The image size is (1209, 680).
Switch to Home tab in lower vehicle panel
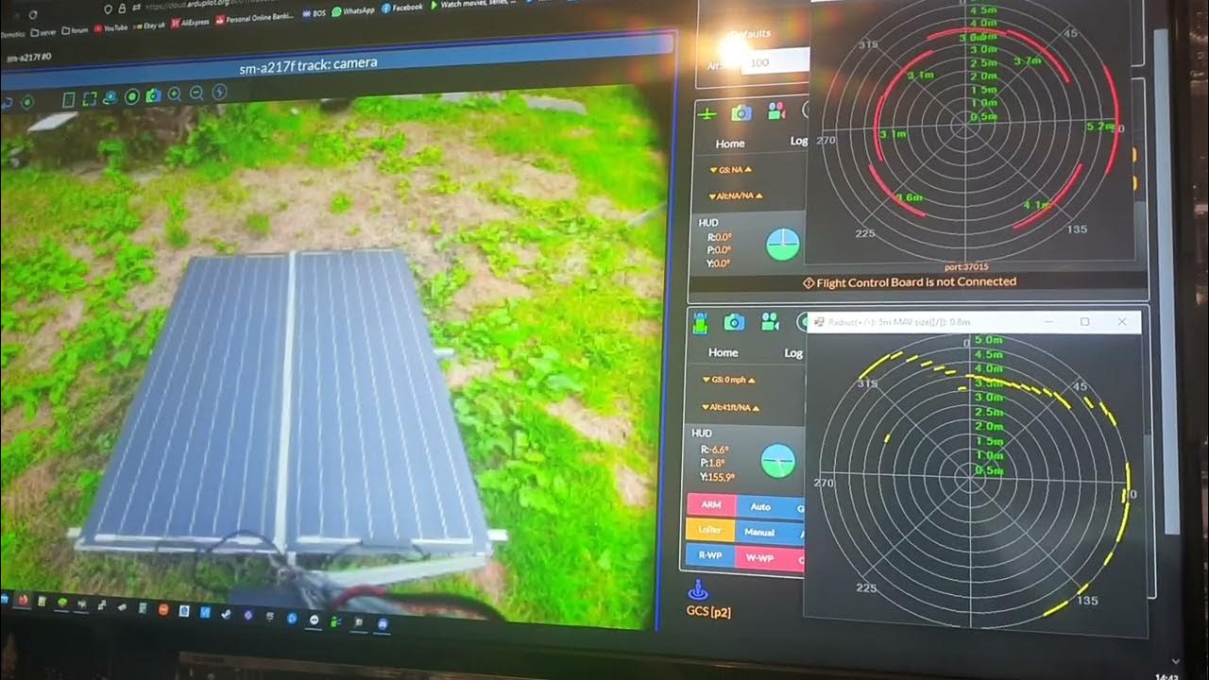click(724, 352)
